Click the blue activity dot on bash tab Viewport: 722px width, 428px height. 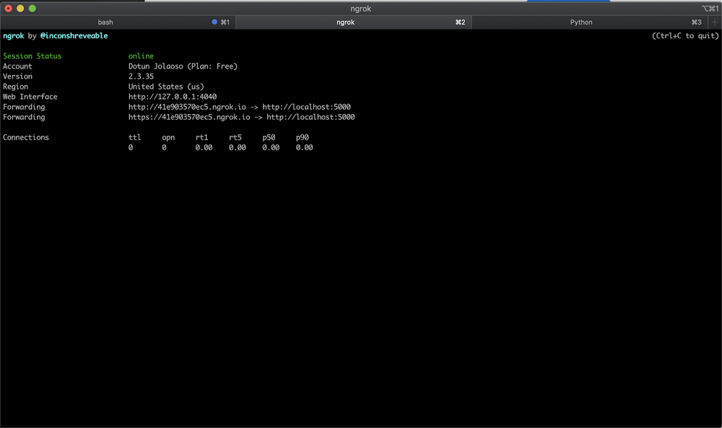point(214,22)
